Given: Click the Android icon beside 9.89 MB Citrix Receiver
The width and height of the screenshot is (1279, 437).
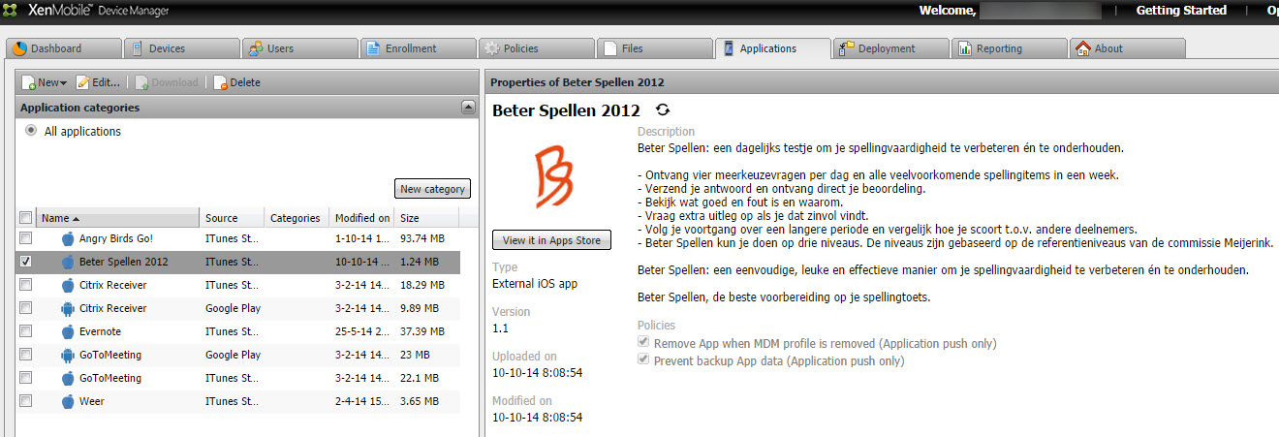Looking at the screenshot, I should click(67, 308).
